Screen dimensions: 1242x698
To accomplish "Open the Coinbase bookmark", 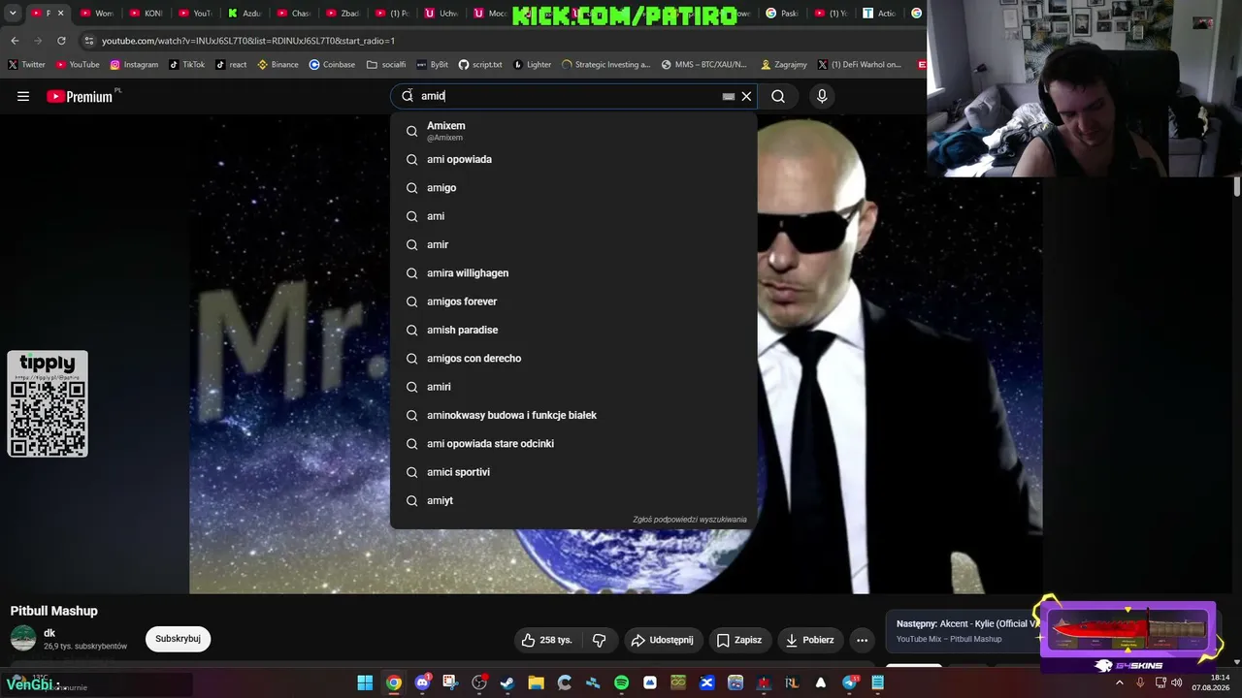I will point(333,65).
